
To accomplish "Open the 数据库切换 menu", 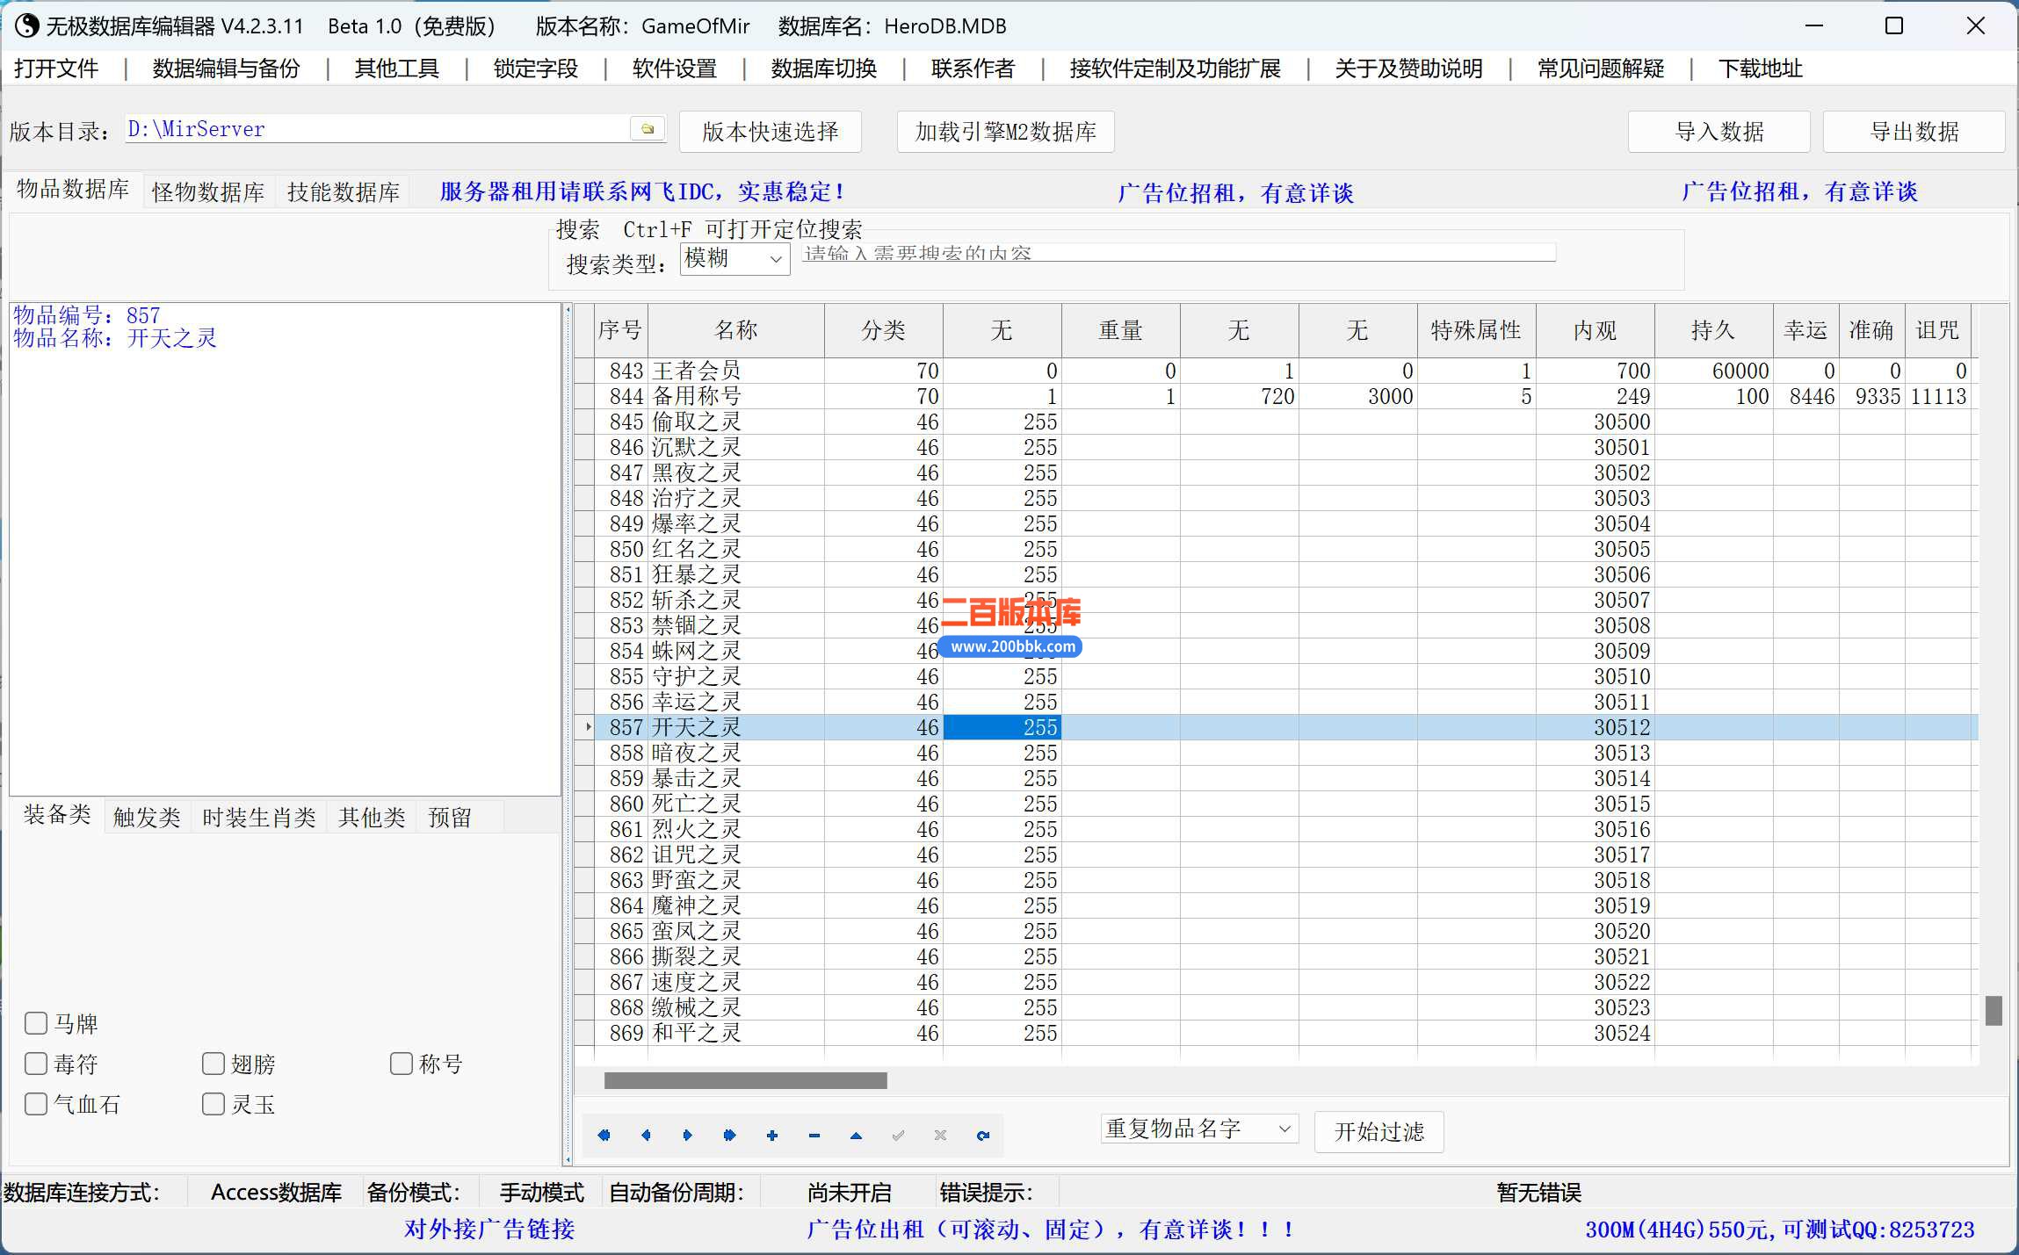I will tap(824, 69).
